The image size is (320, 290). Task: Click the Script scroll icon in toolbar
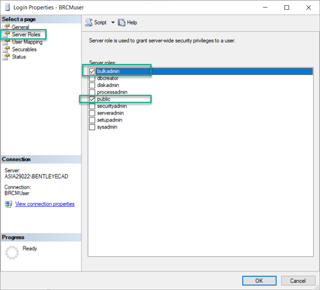coord(89,23)
